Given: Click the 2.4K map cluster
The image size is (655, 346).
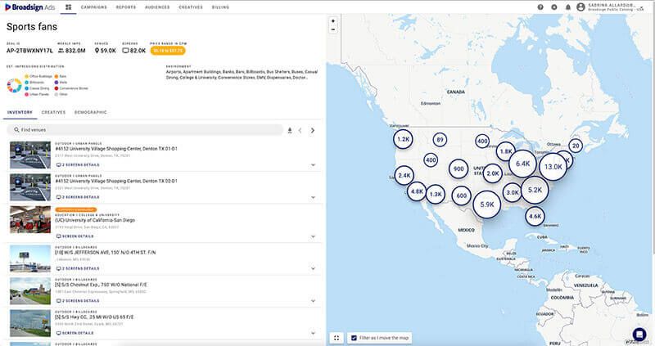Looking at the screenshot, I should click(x=404, y=176).
